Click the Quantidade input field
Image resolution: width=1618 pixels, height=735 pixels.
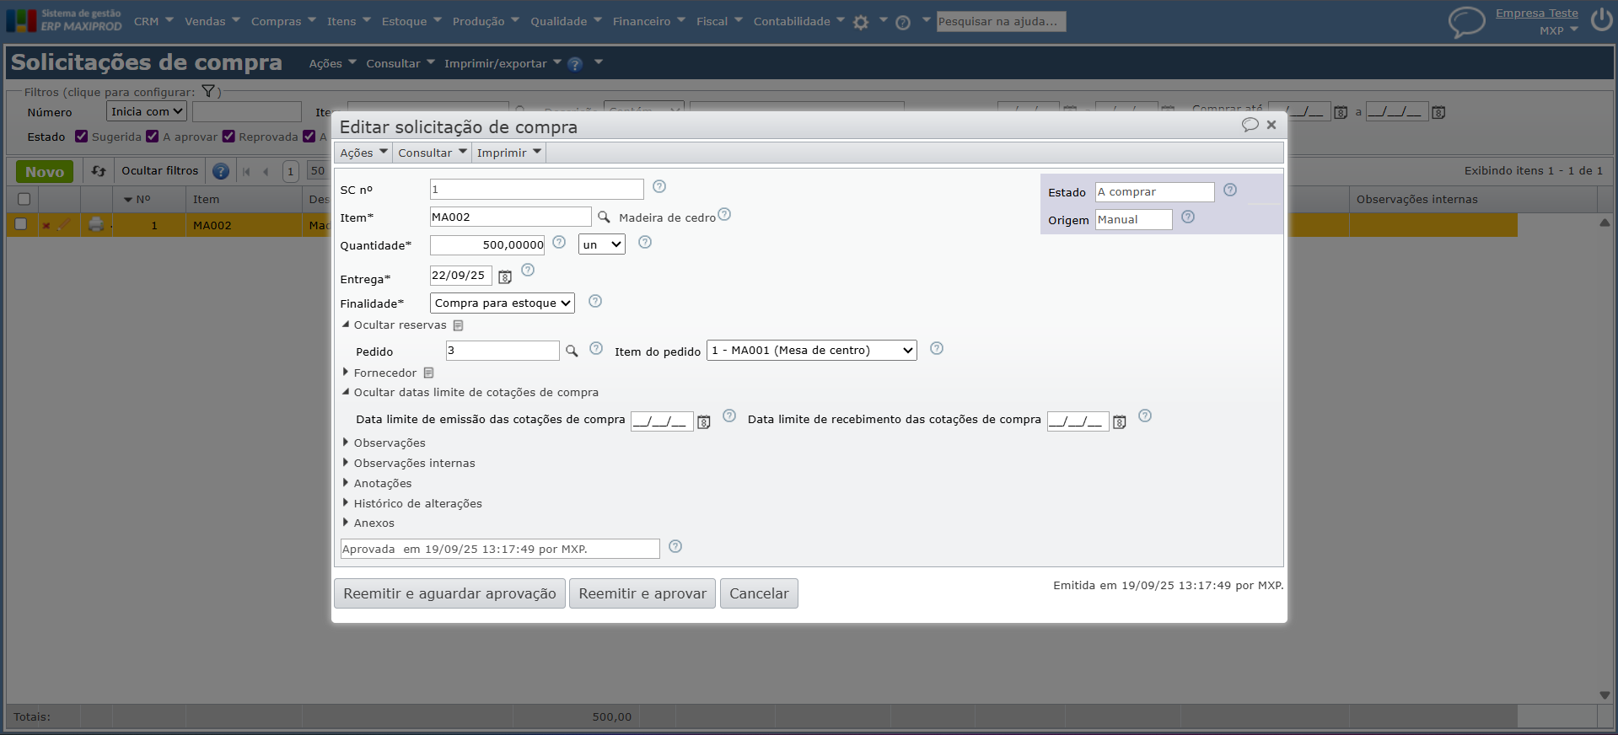(x=487, y=244)
